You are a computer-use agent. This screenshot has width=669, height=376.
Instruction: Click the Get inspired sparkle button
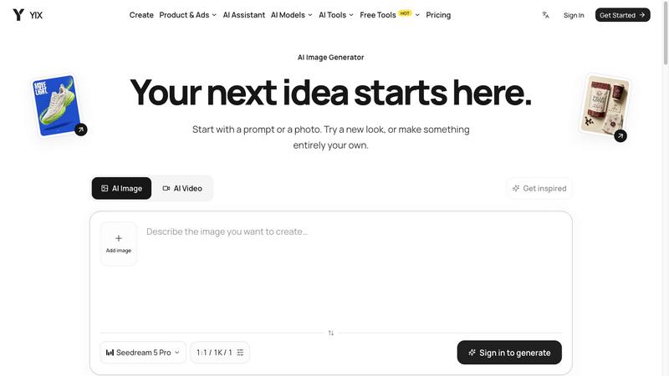click(x=539, y=189)
